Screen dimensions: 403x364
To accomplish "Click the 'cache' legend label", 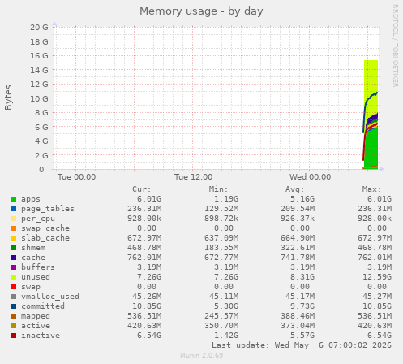I will click(33, 258).
